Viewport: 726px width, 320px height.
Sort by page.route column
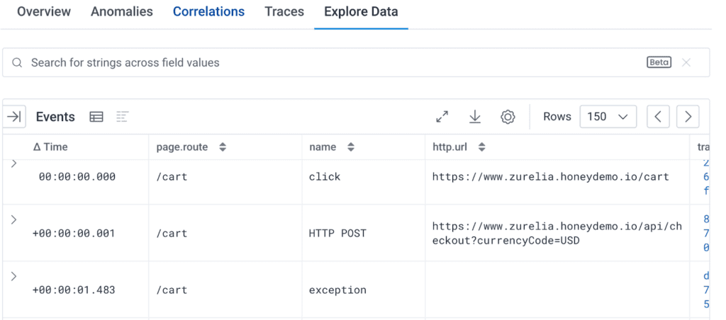[x=223, y=147]
